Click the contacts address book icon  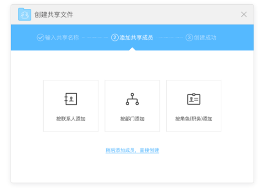point(70,99)
